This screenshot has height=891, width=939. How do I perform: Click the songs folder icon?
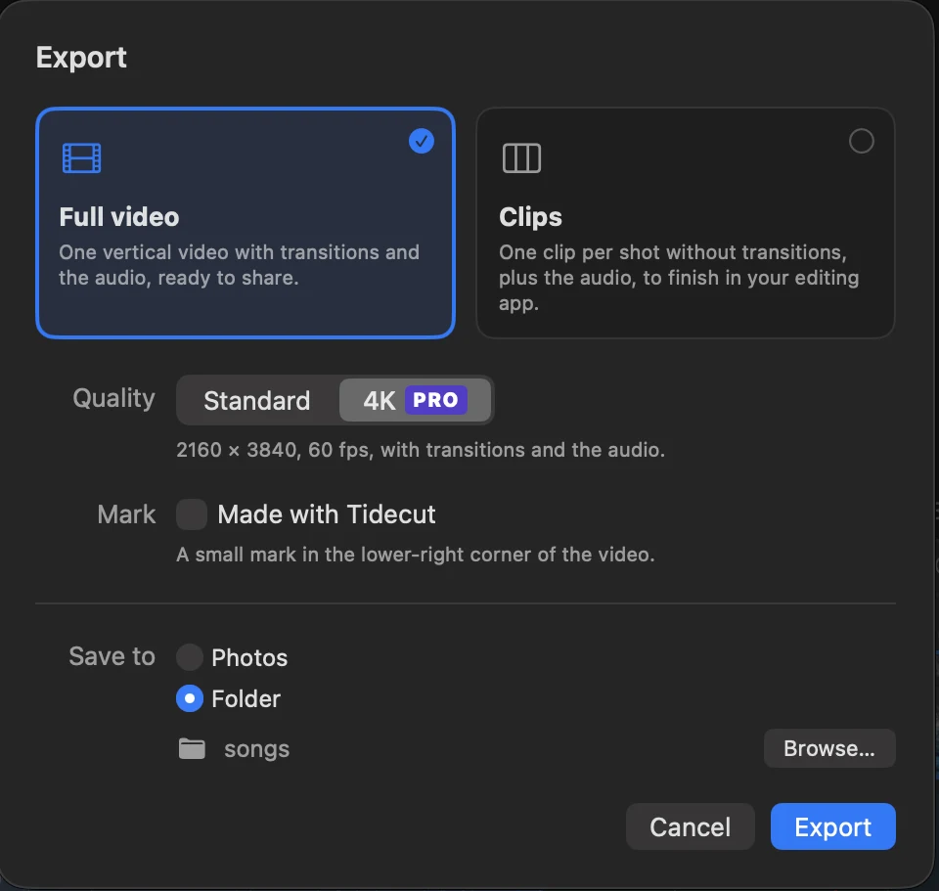192,748
